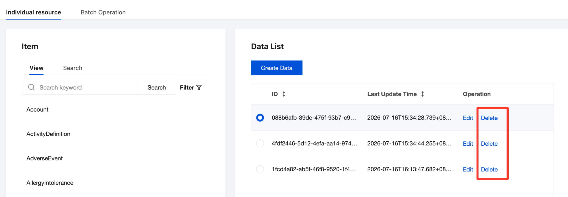The image size is (568, 197).
Task: Click the Last Update Time header text
Action: [392, 94]
